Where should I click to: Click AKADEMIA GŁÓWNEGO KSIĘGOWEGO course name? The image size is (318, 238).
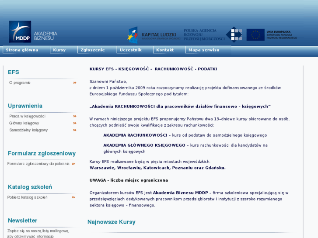[144, 145]
